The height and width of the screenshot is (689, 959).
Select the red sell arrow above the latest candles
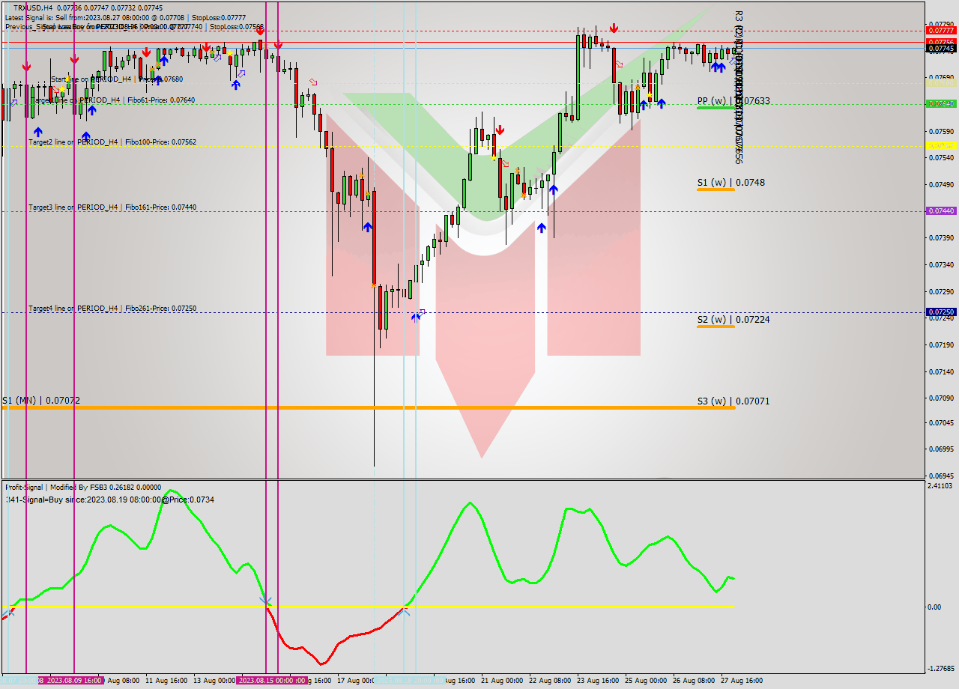pyautogui.click(x=614, y=28)
